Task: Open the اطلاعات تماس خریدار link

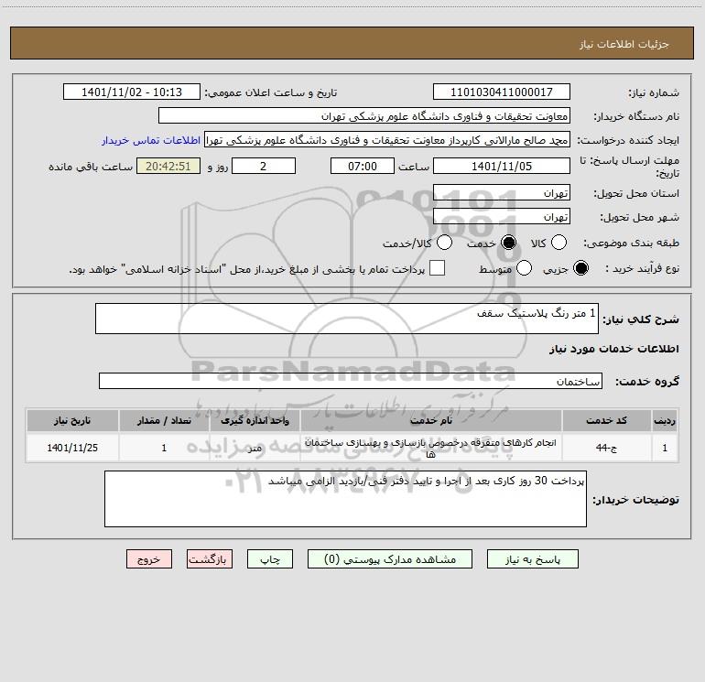Action: click(151, 140)
